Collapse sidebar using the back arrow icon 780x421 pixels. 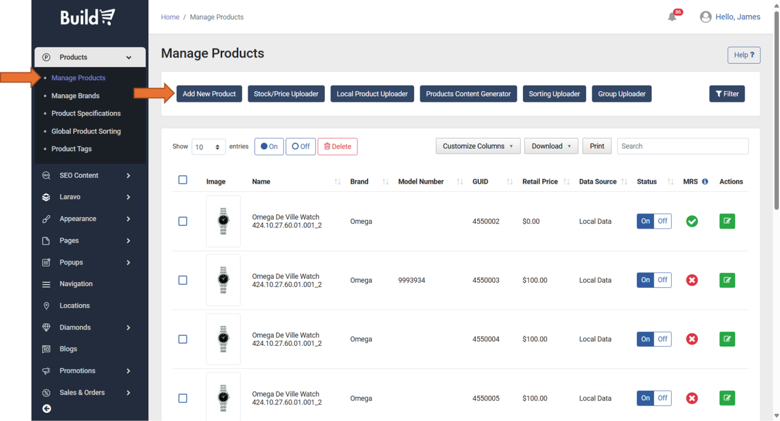coord(46,408)
